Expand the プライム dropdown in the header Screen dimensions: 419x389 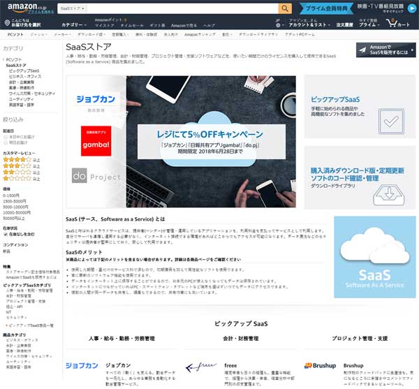pyautogui.click(x=369, y=24)
